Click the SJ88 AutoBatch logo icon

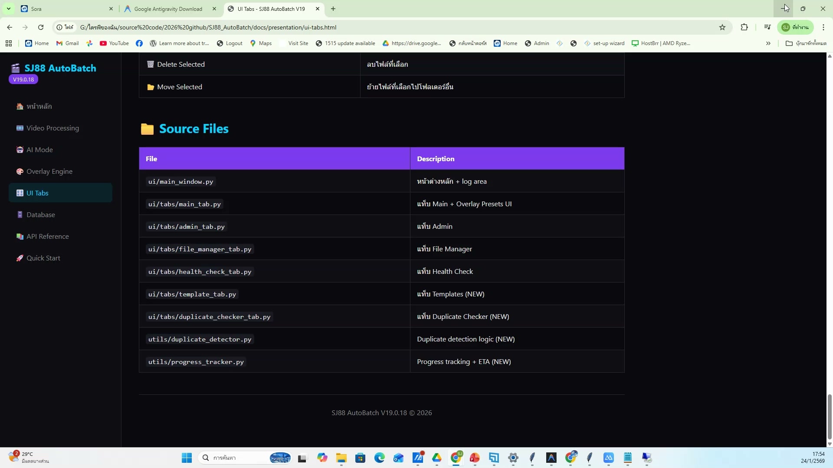coord(16,68)
